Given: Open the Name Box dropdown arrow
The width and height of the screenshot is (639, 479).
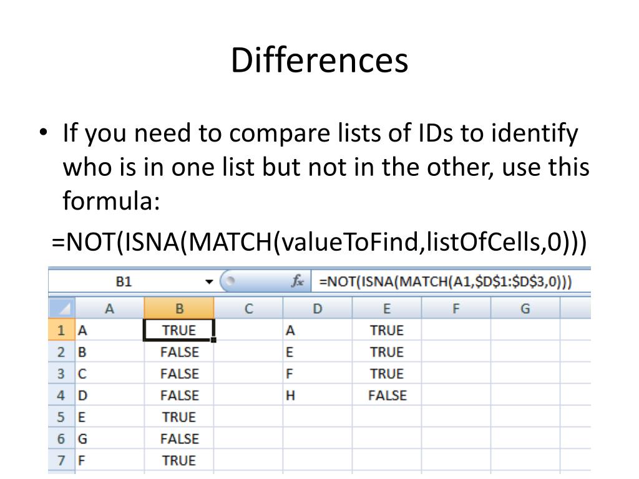Looking at the screenshot, I should tap(209, 281).
